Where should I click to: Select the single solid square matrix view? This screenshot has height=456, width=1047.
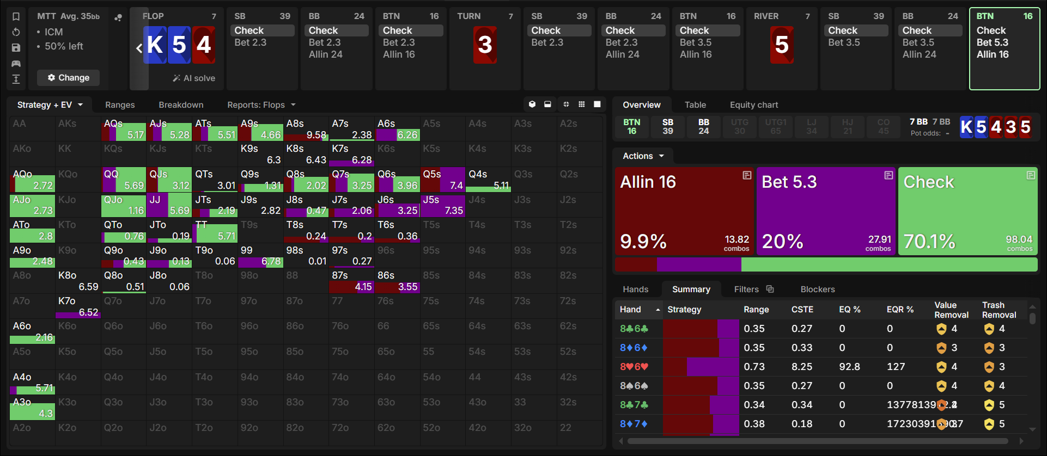597,104
